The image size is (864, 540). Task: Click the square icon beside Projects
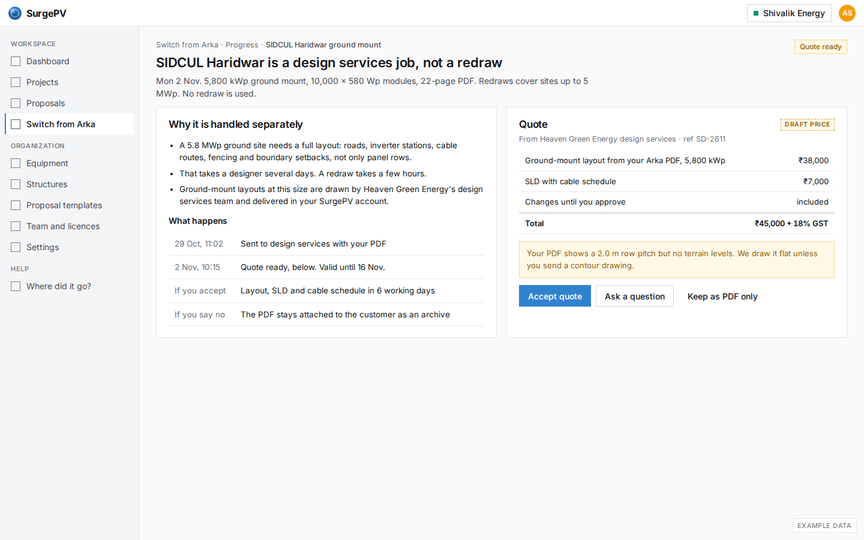click(x=16, y=82)
